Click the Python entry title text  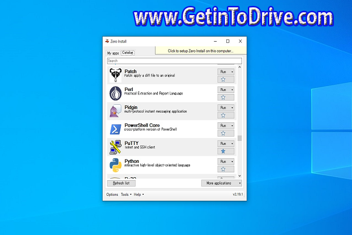pyautogui.click(x=132, y=161)
